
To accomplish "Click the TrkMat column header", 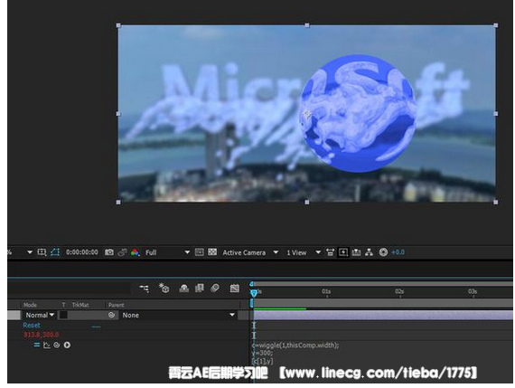I will (80, 305).
